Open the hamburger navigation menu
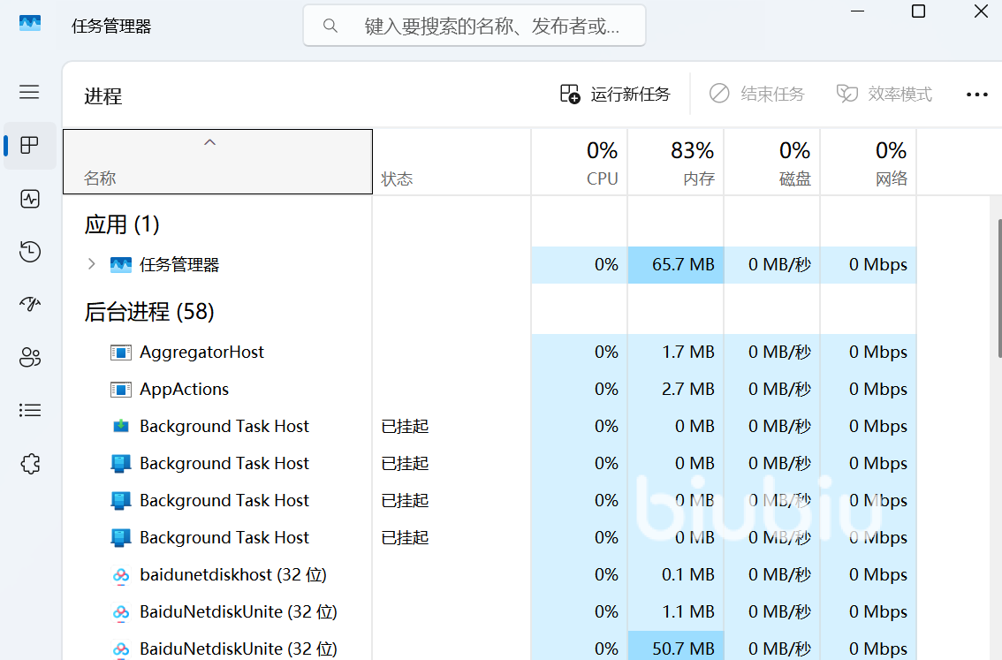This screenshot has width=1002, height=660. [x=30, y=92]
